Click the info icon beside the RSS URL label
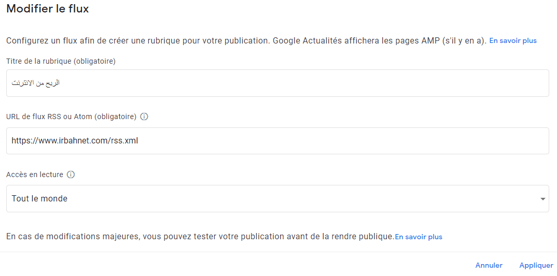This screenshot has width=557, height=276. coord(144,117)
